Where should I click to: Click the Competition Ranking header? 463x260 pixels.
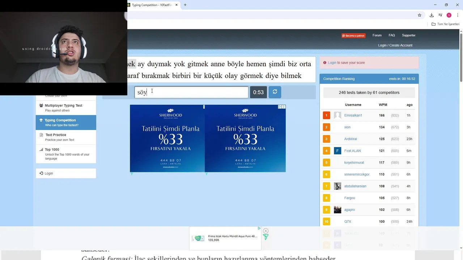(x=369, y=79)
